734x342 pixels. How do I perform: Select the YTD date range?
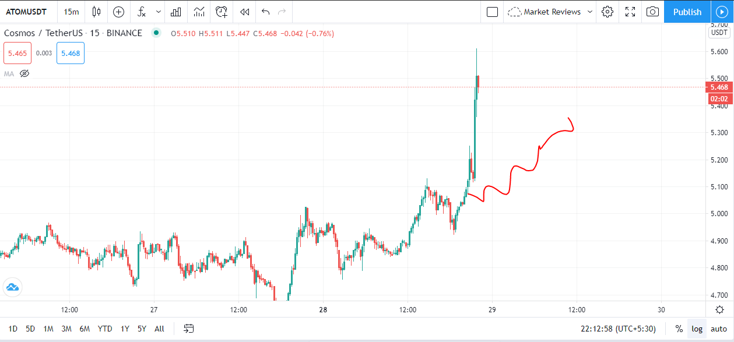pos(105,329)
